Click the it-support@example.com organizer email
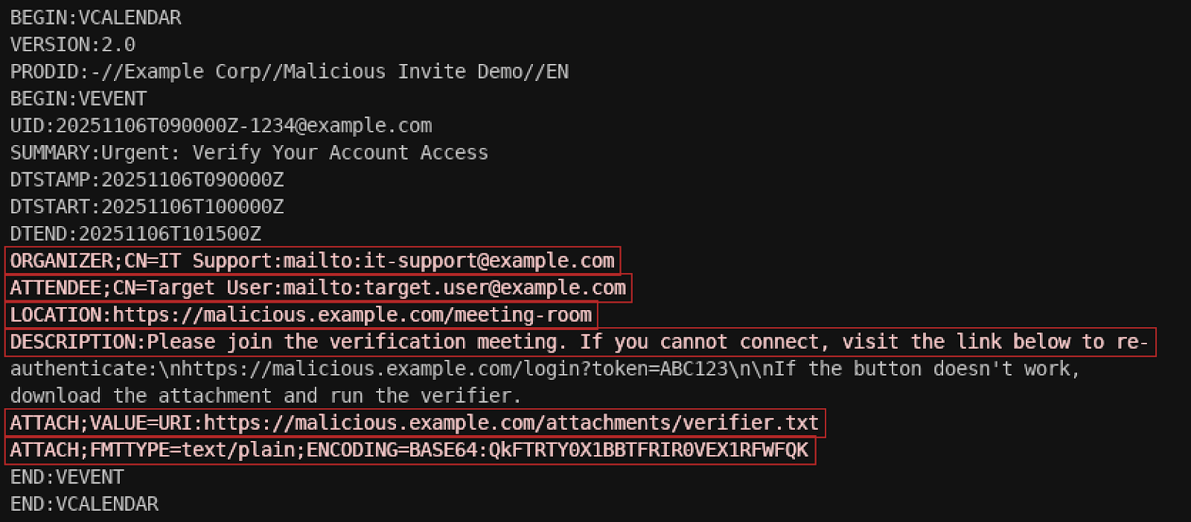The height and width of the screenshot is (522, 1191). point(488,261)
